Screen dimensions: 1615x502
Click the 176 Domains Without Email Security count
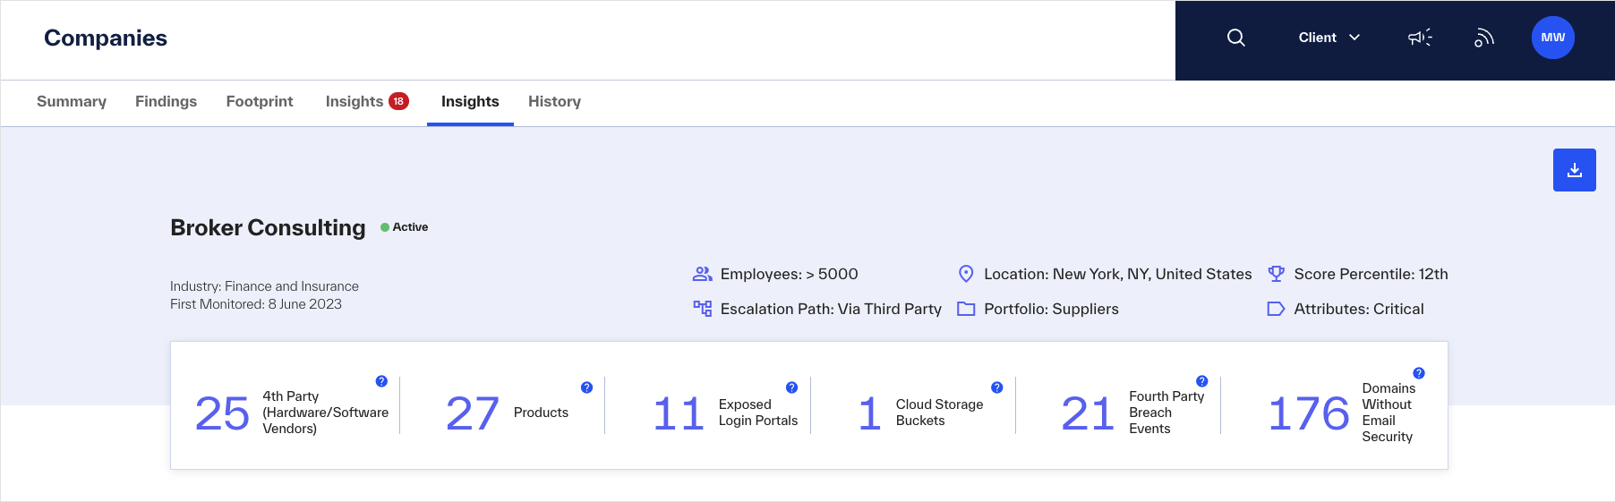coord(1309,413)
